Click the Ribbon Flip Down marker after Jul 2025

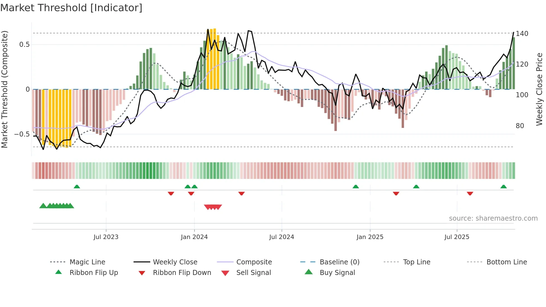470,193
